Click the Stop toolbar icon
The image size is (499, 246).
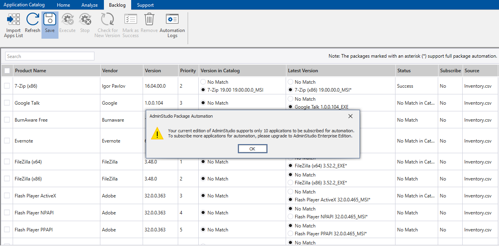click(x=85, y=19)
